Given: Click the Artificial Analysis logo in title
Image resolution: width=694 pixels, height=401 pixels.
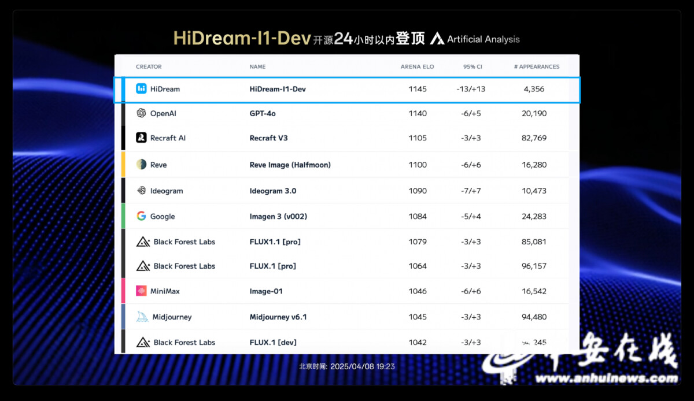Looking at the screenshot, I should 438,39.
